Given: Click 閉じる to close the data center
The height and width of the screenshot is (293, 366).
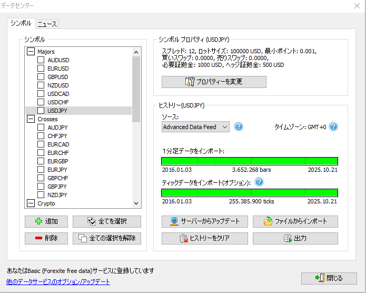Looking at the screenshot, I should point(329,278).
